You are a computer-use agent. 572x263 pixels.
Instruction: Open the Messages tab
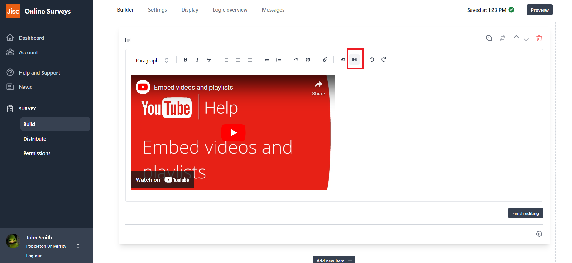pyautogui.click(x=273, y=10)
